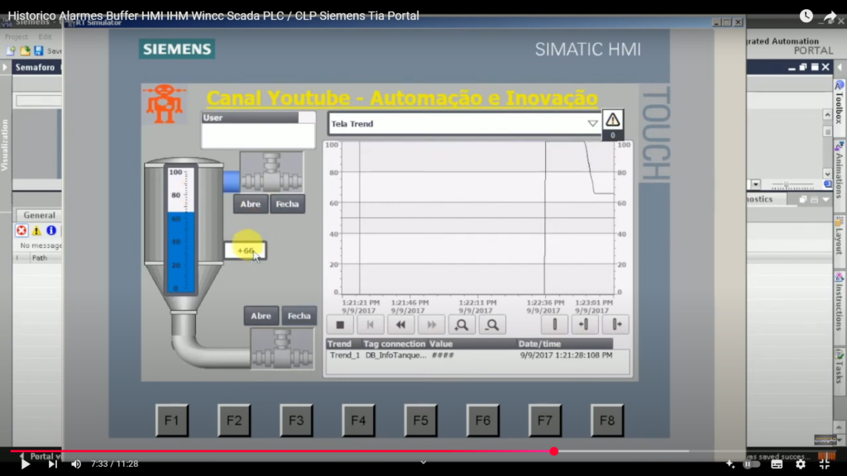Image resolution: width=847 pixels, height=476 pixels.
Task: Click the +66 tank level value field
Action: 246,251
